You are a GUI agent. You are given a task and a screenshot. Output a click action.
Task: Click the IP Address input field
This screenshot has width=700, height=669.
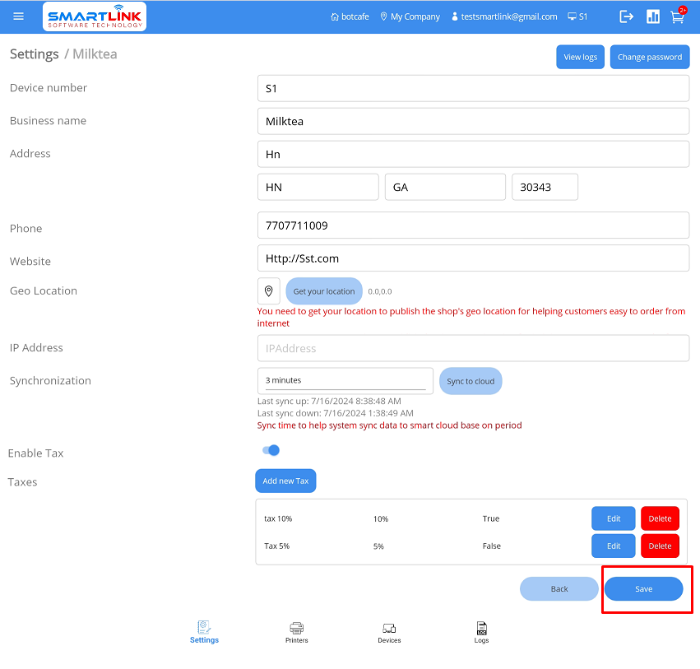[473, 348]
